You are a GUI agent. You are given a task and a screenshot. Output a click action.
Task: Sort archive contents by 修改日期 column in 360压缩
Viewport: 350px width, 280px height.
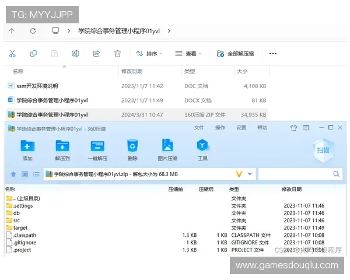[x=292, y=190]
